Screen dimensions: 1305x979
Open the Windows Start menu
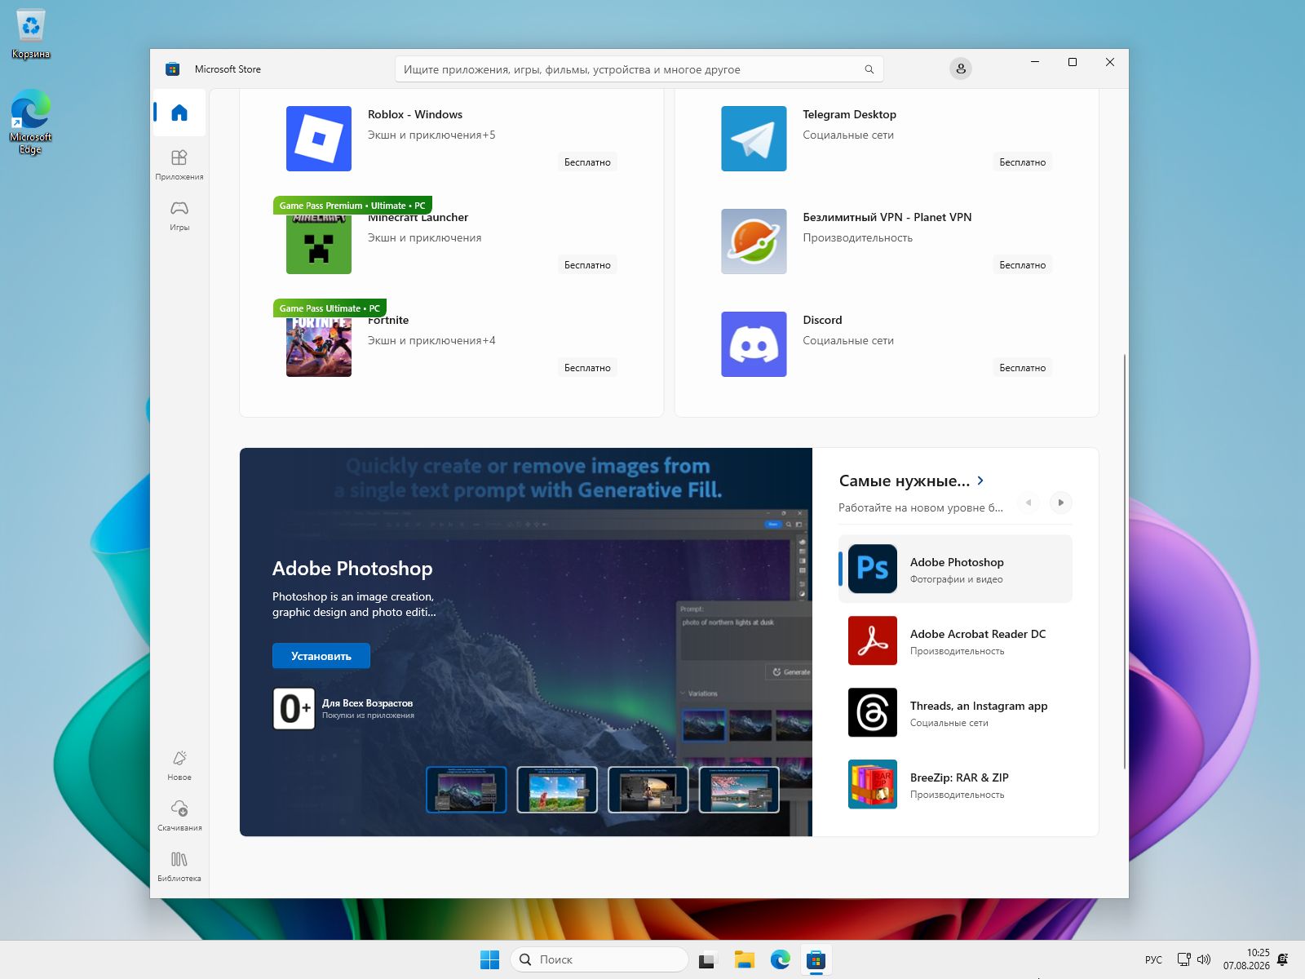(489, 959)
